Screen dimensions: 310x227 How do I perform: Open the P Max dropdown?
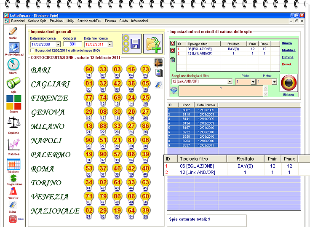274,82
